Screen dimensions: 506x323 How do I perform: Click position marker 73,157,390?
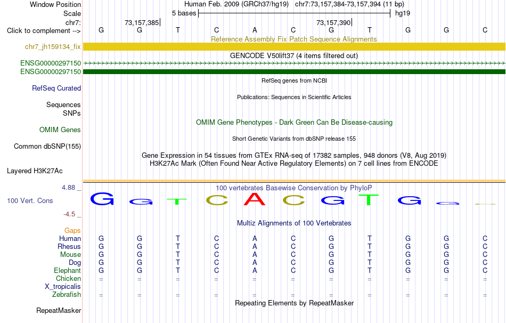pos(333,22)
